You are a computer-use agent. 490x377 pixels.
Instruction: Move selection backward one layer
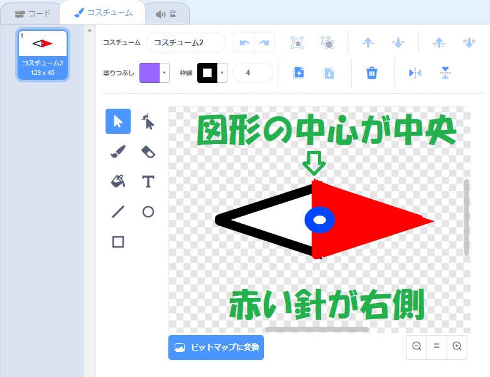click(x=398, y=43)
